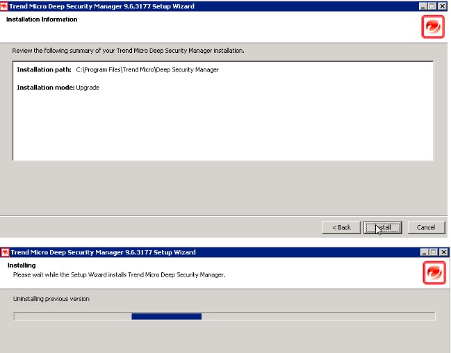Click title bar app icon of Installing window

4,252
